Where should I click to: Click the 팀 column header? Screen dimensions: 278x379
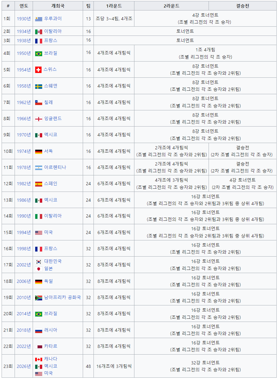[88, 6]
